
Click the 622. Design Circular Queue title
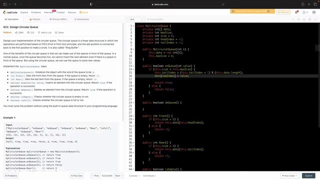click(20, 27)
